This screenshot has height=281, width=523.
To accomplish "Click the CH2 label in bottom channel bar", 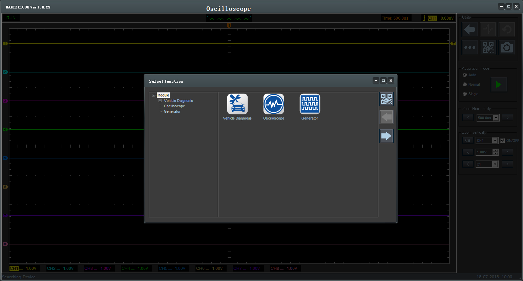I will [51, 268].
